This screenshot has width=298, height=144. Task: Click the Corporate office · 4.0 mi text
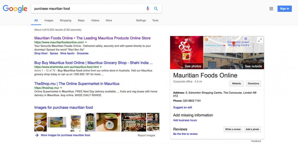point(188,82)
